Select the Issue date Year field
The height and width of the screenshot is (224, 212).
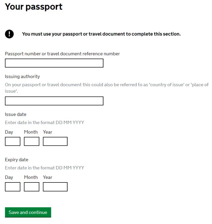(55, 141)
